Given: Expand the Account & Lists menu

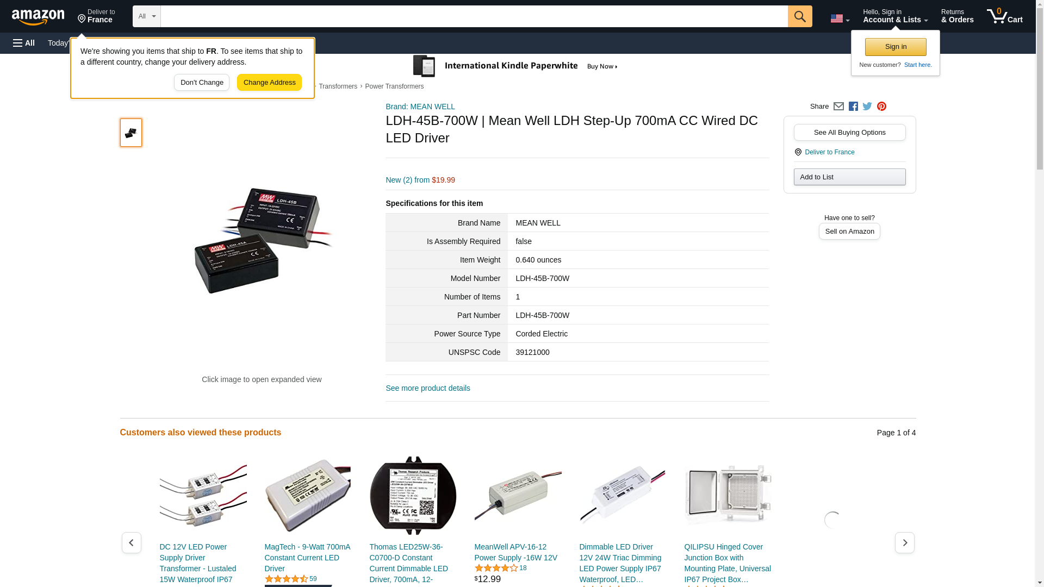Looking at the screenshot, I should [x=895, y=16].
